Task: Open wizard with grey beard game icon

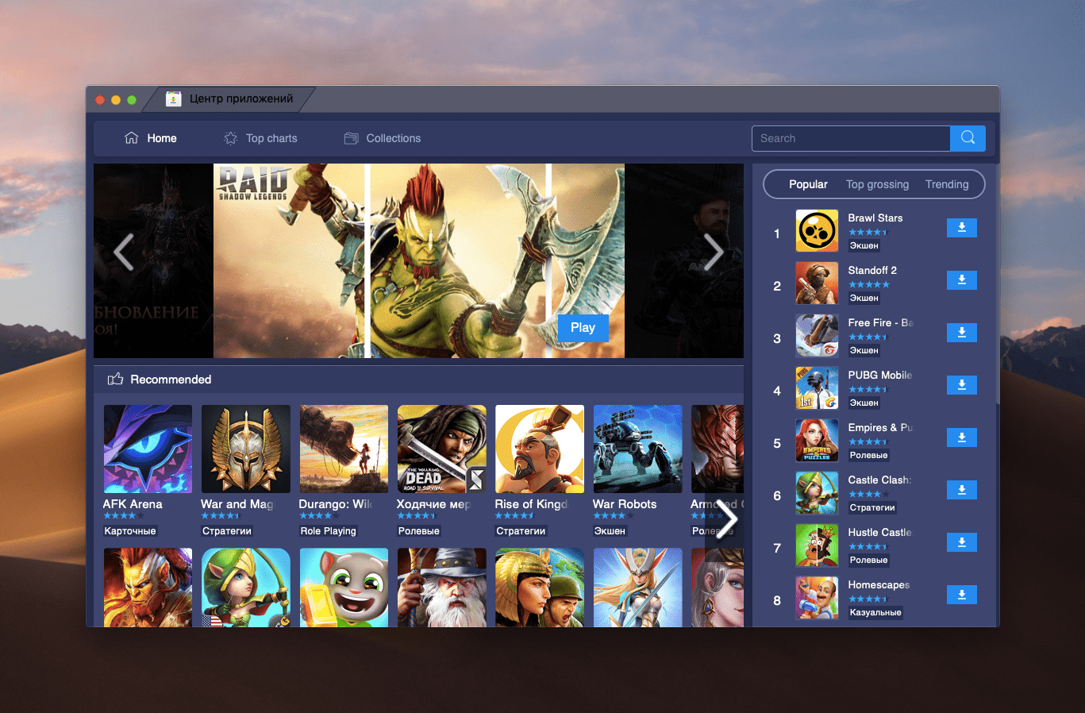Action: (x=442, y=588)
